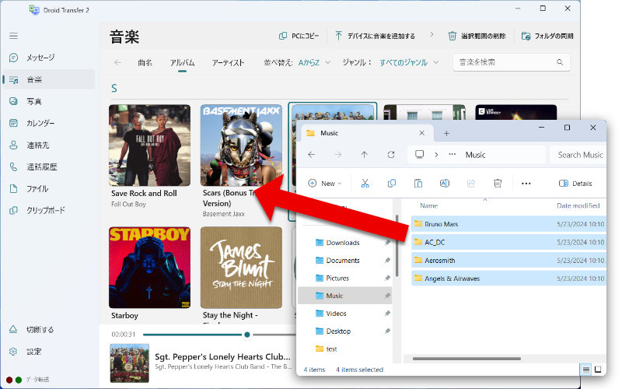Open Downloads in the Explorer navigation pane
622x389 pixels.
(x=344, y=243)
